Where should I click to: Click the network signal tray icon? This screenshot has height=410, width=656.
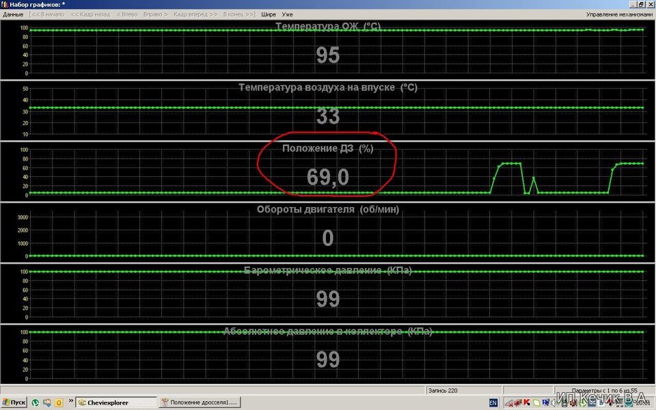[508, 403]
